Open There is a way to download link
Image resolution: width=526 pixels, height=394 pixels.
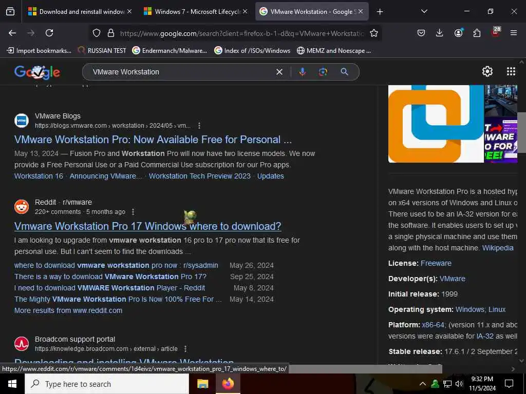pos(110,277)
